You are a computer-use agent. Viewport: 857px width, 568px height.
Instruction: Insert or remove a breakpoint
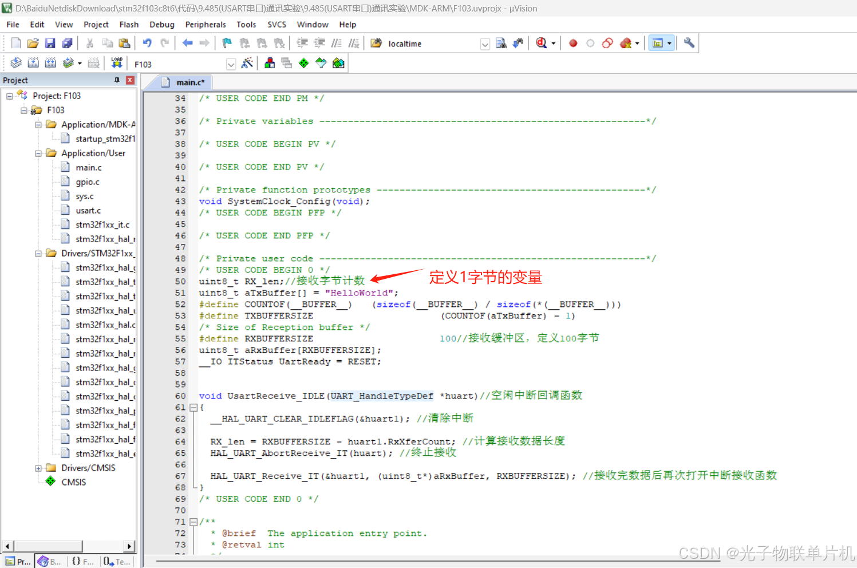pos(573,44)
